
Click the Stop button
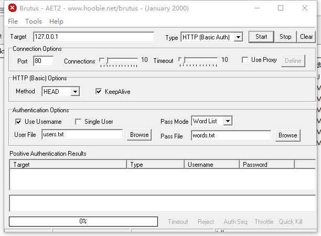pos(285,37)
